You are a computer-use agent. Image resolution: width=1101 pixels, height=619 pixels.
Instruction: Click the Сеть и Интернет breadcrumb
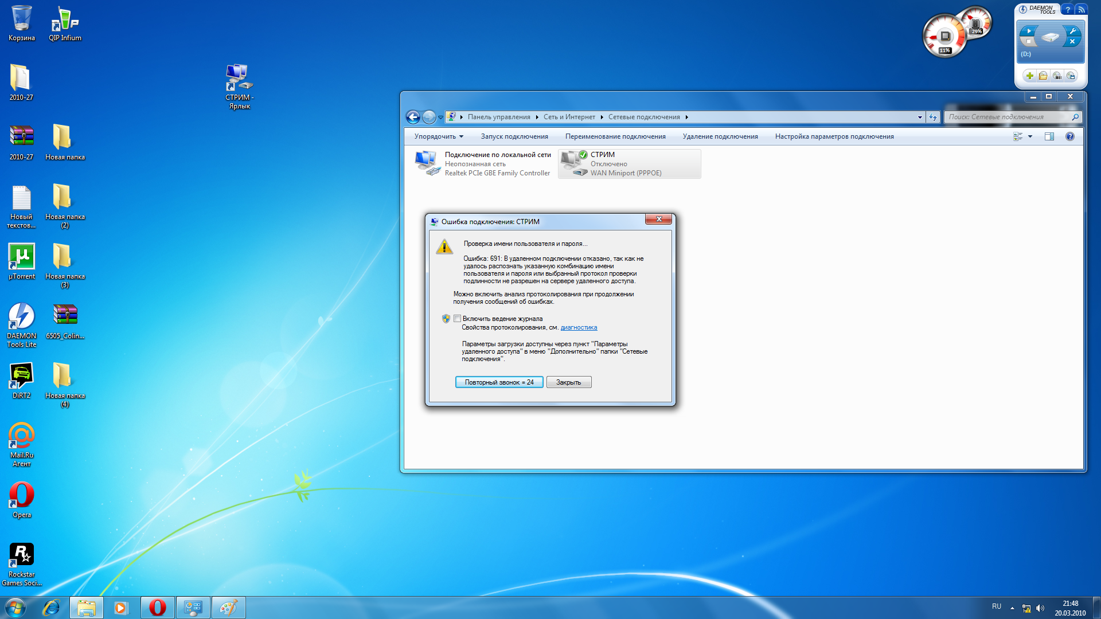coord(569,117)
